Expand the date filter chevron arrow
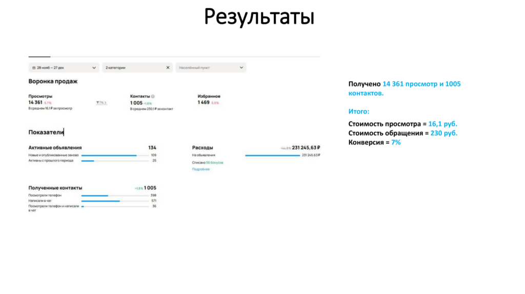The image size is (525, 294). (94, 68)
